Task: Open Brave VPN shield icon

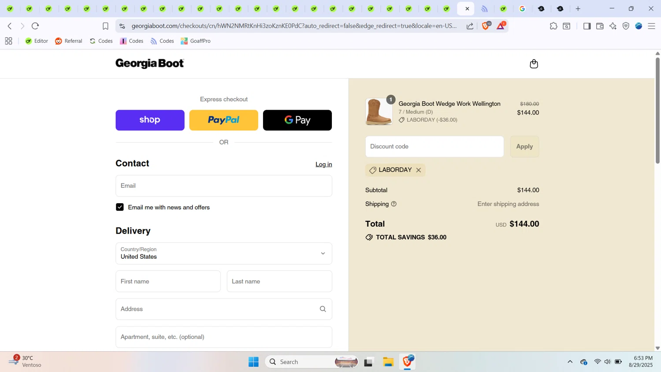Action: click(626, 26)
